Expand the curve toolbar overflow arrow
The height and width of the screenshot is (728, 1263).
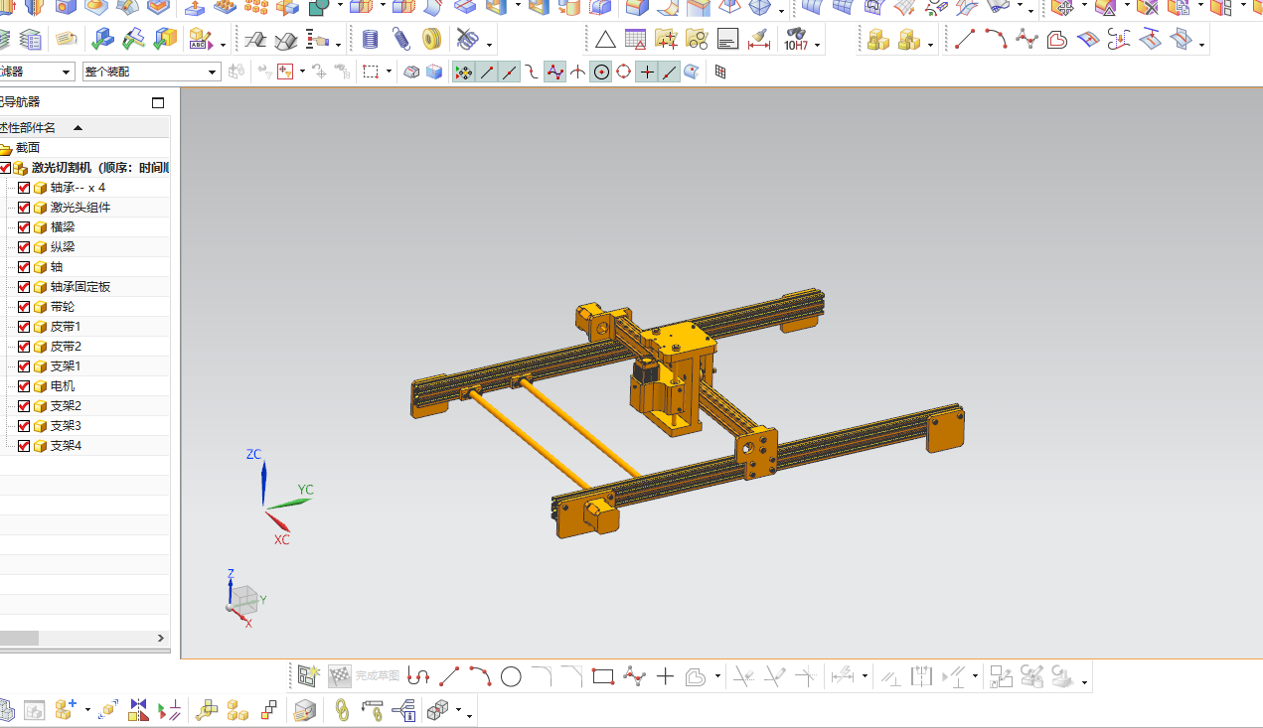1202,45
